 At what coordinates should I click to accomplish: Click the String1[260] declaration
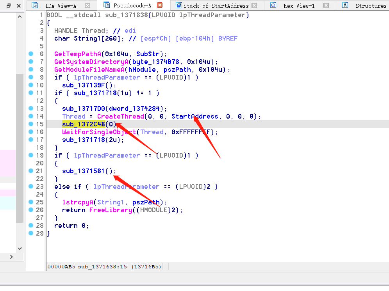pyautogui.click(x=97, y=38)
